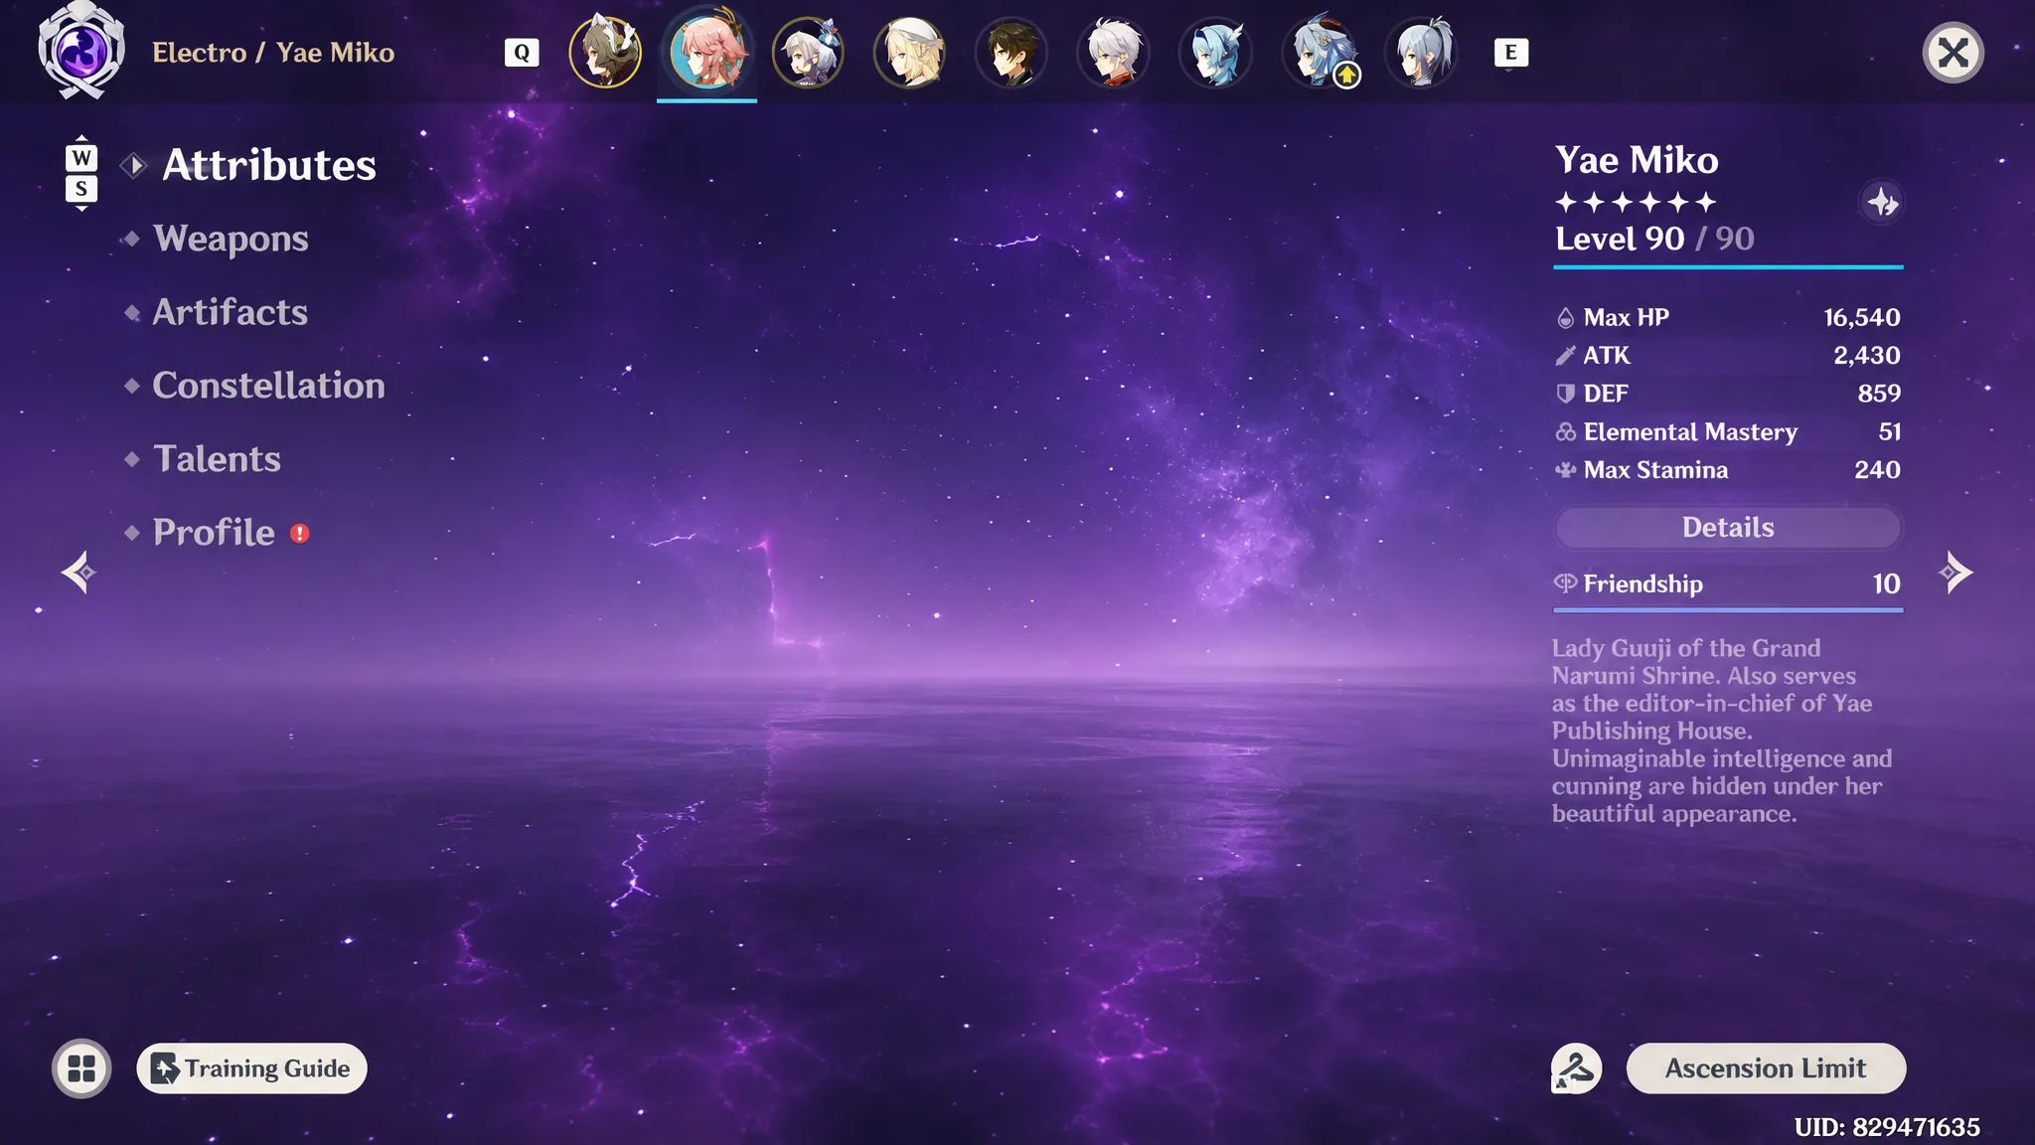Click the yellow upgrade arrow badge
Screen dimensions: 2035x1145
tap(1346, 75)
